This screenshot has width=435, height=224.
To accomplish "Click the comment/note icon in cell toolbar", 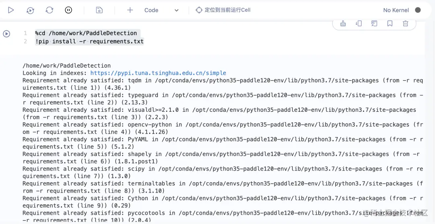I will tap(374, 24).
